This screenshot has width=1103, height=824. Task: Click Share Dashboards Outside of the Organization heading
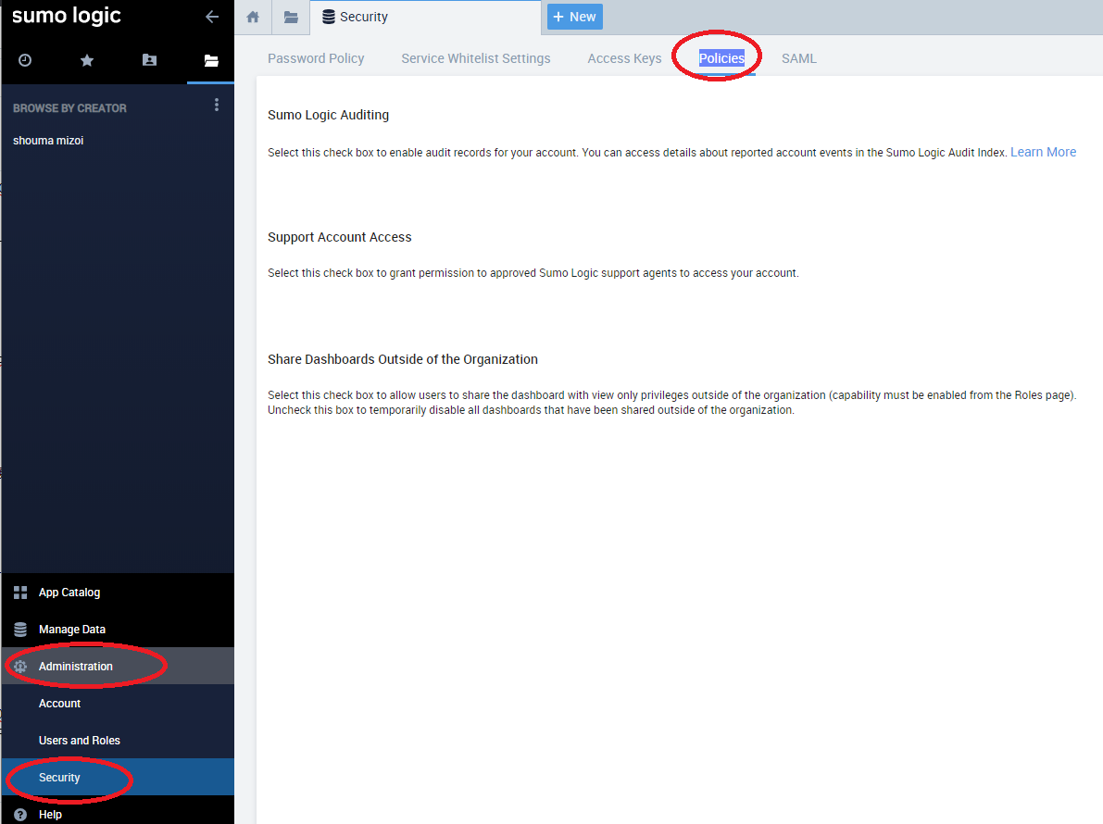coord(402,359)
